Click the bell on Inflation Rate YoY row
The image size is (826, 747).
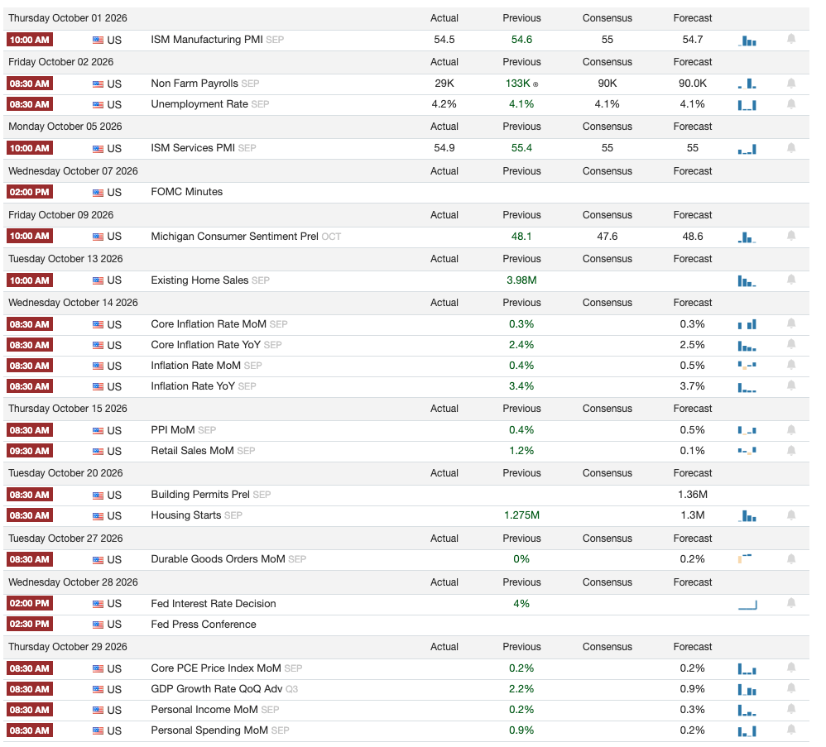pyautogui.click(x=790, y=385)
